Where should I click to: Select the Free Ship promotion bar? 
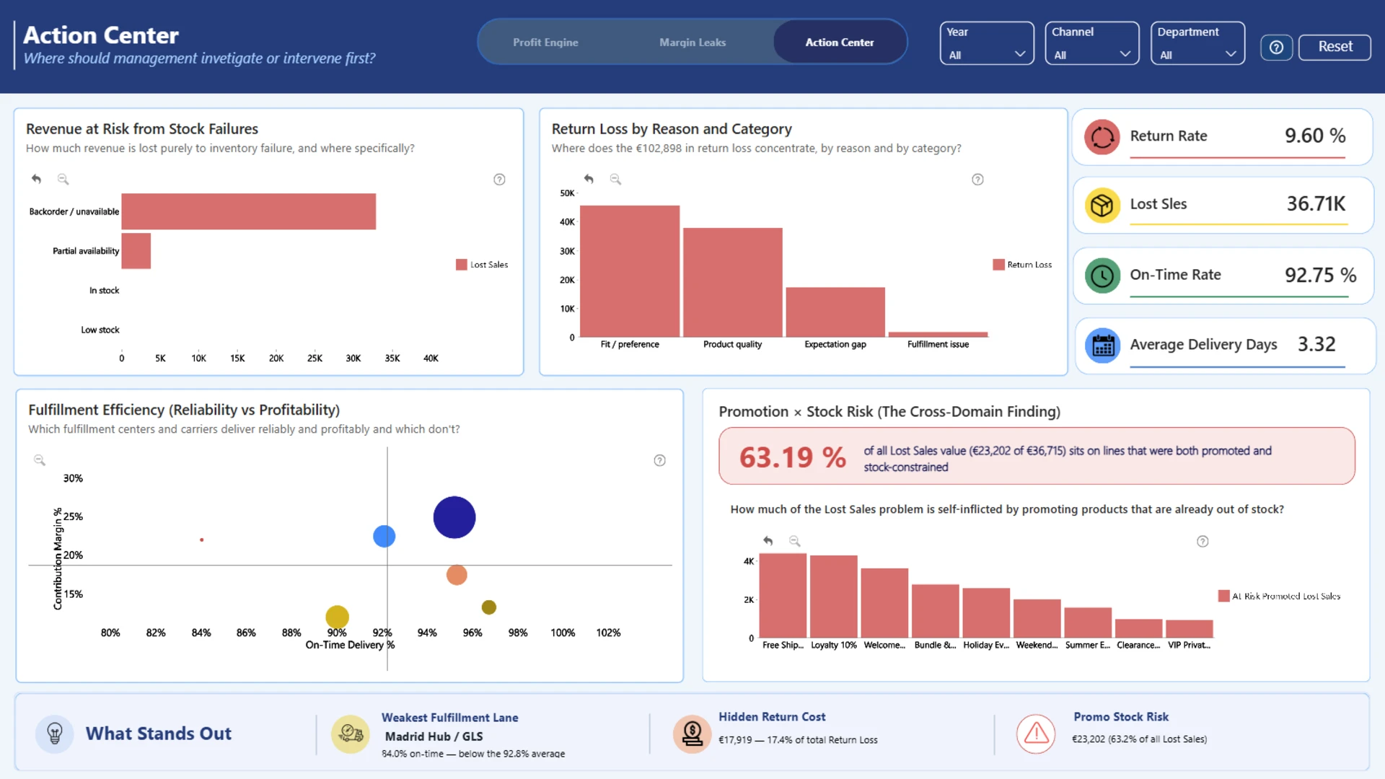pyautogui.click(x=783, y=596)
